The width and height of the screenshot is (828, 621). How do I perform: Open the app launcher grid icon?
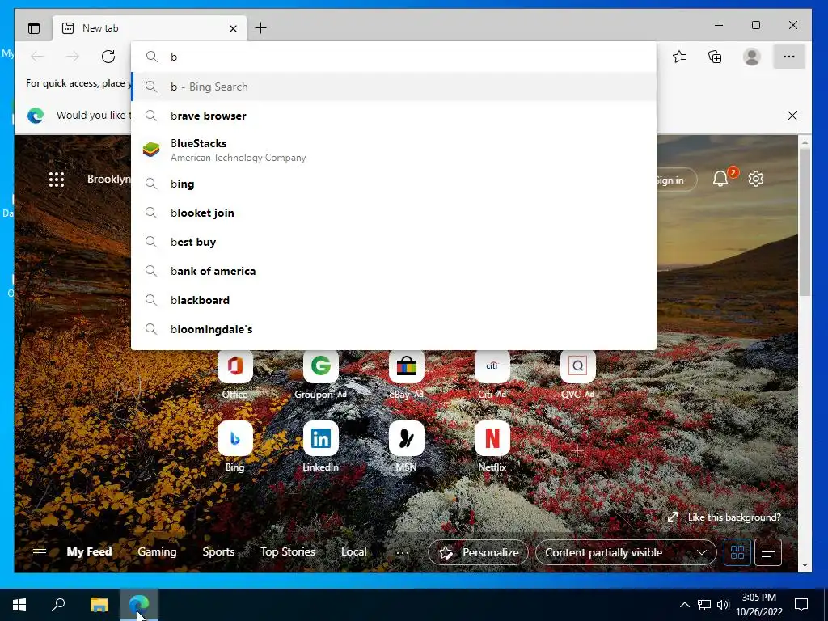[x=57, y=180]
